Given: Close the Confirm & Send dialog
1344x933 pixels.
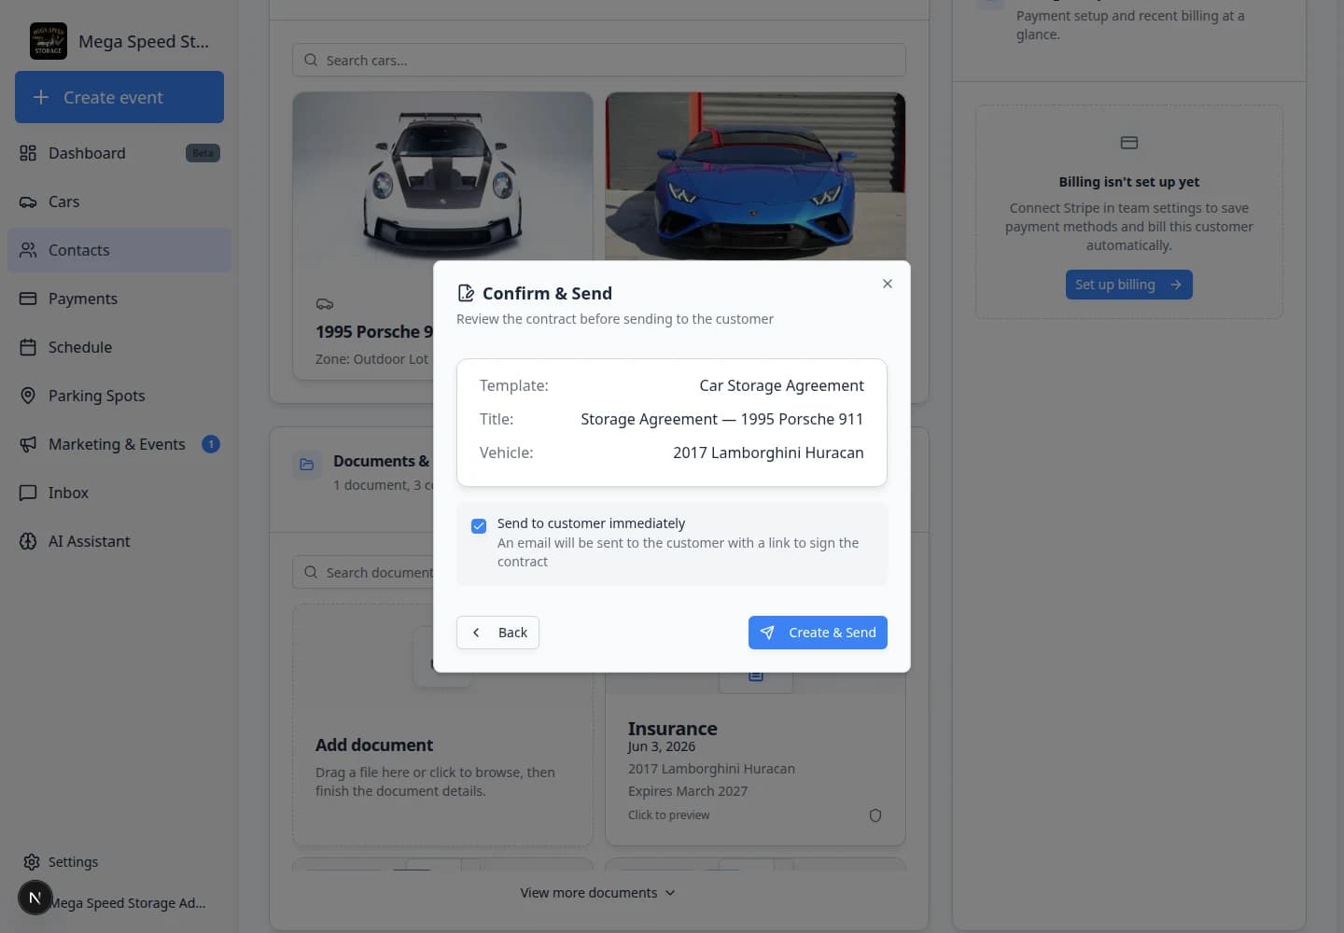Looking at the screenshot, I should 888,284.
